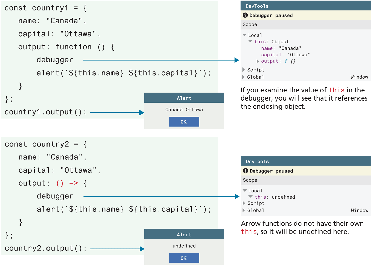Expand the Global scope in the this: Object panel
Viewport: 372px width, 266px height.
tap(244, 77)
